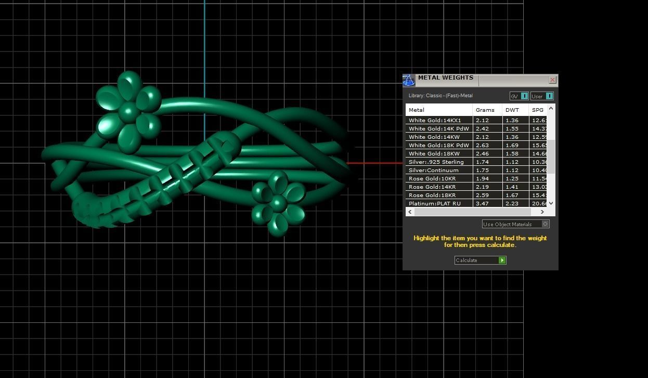The height and width of the screenshot is (378, 648).
Task: Click the 1.25 DWT value for Rose Gold 10KR
Action: point(512,178)
